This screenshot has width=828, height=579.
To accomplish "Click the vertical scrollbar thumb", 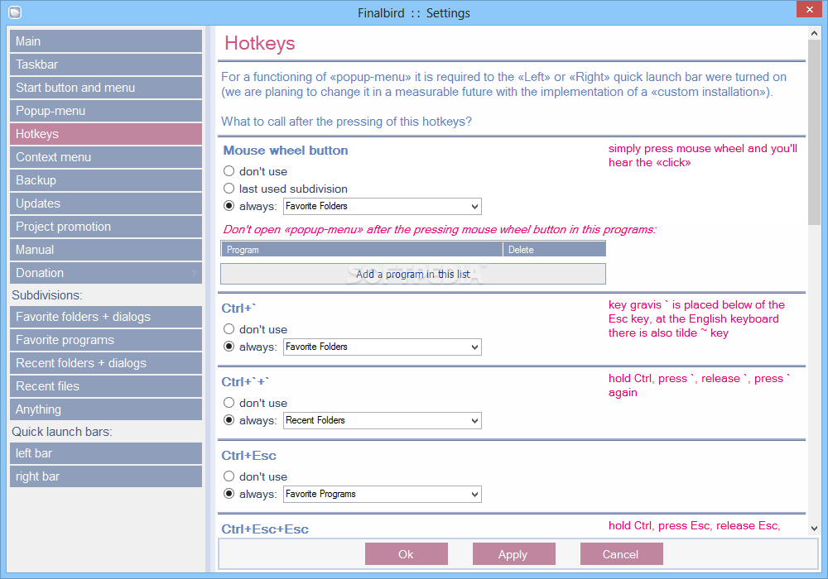I will point(814,132).
